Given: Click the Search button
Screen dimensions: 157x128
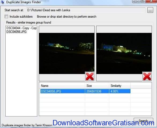Looking at the screenshot, I should coord(143,121).
